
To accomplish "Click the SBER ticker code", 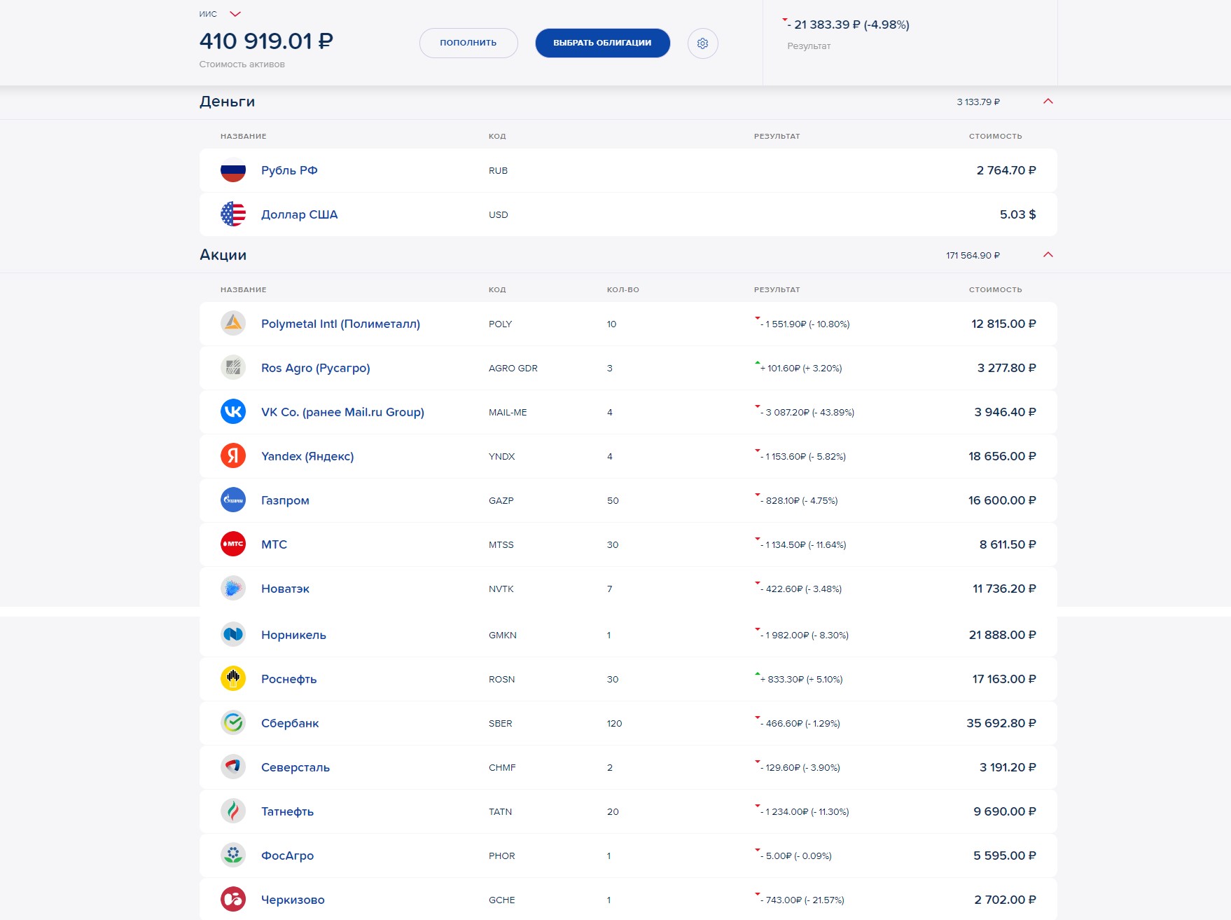I will 501,723.
